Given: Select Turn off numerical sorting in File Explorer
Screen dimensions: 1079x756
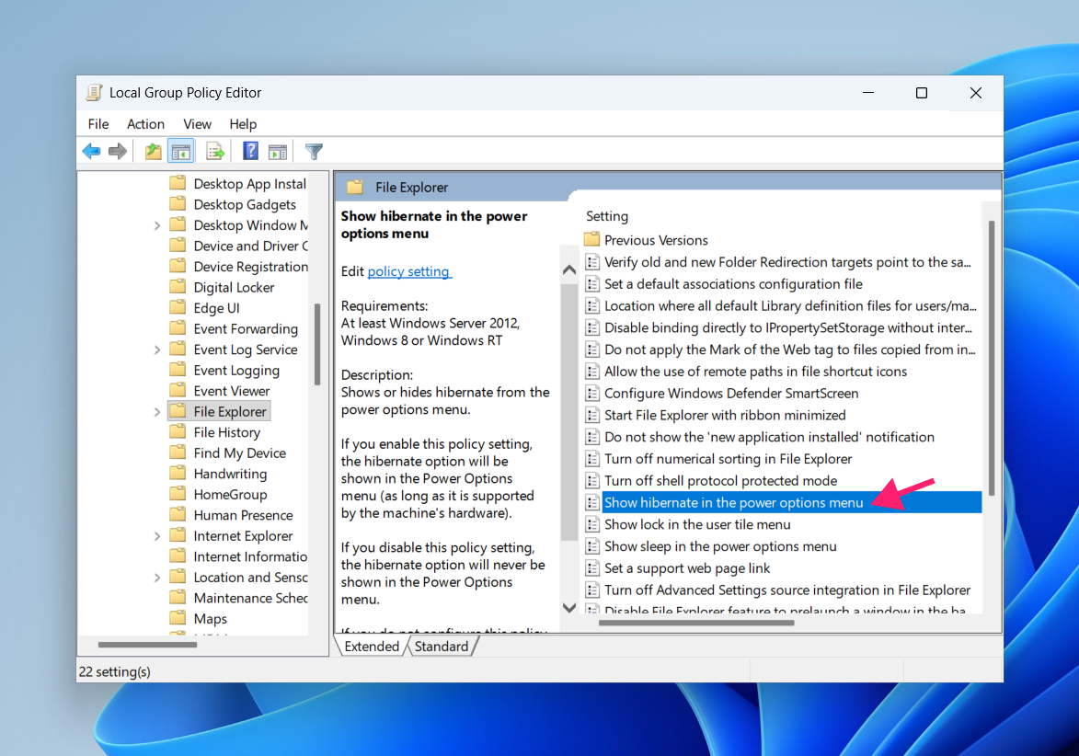Looking at the screenshot, I should pyautogui.click(x=728, y=459).
